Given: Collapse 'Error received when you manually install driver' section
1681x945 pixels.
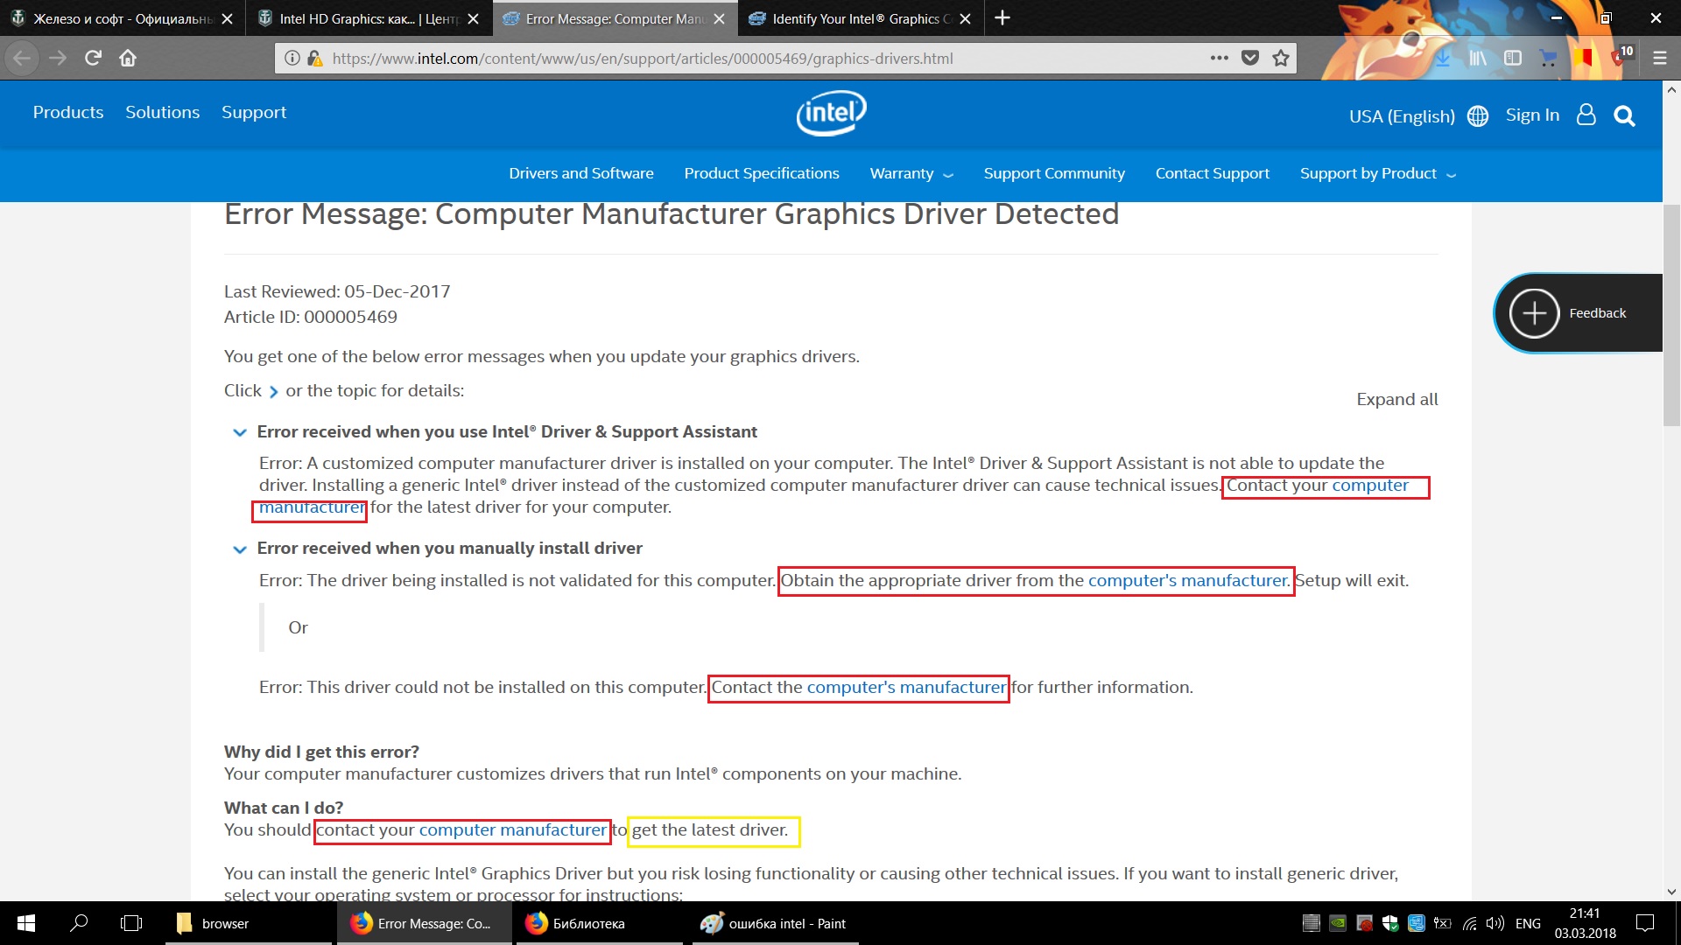Looking at the screenshot, I should coord(239,549).
